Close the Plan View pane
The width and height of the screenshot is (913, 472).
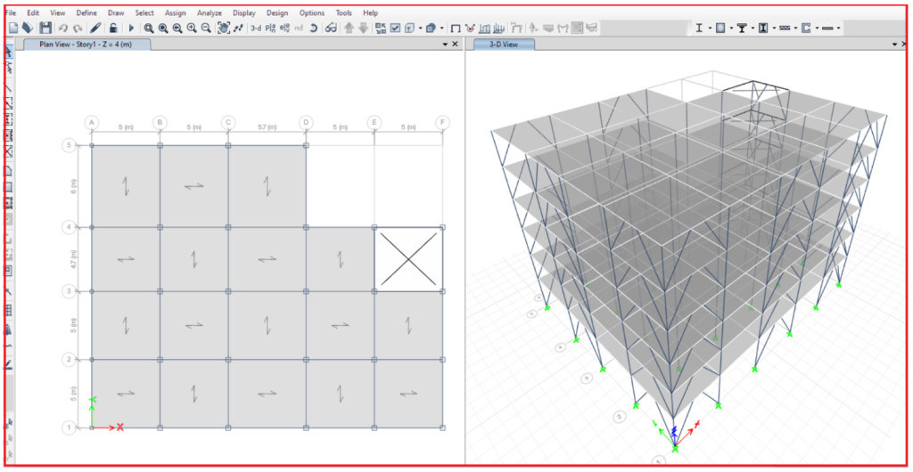[455, 45]
